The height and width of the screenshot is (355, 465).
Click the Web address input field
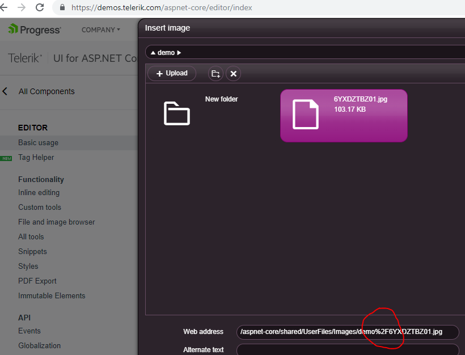pos(348,332)
